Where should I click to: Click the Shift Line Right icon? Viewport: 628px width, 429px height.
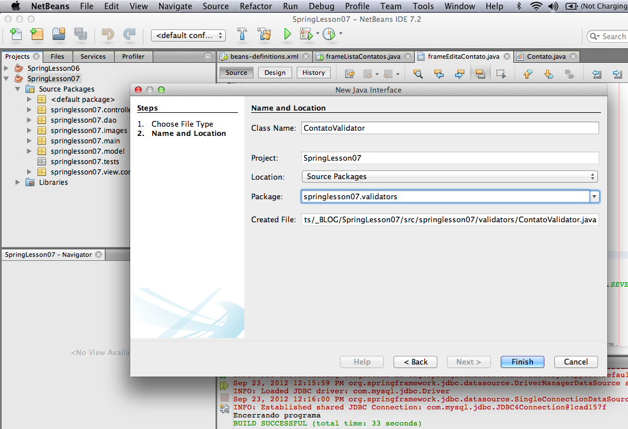(617, 74)
